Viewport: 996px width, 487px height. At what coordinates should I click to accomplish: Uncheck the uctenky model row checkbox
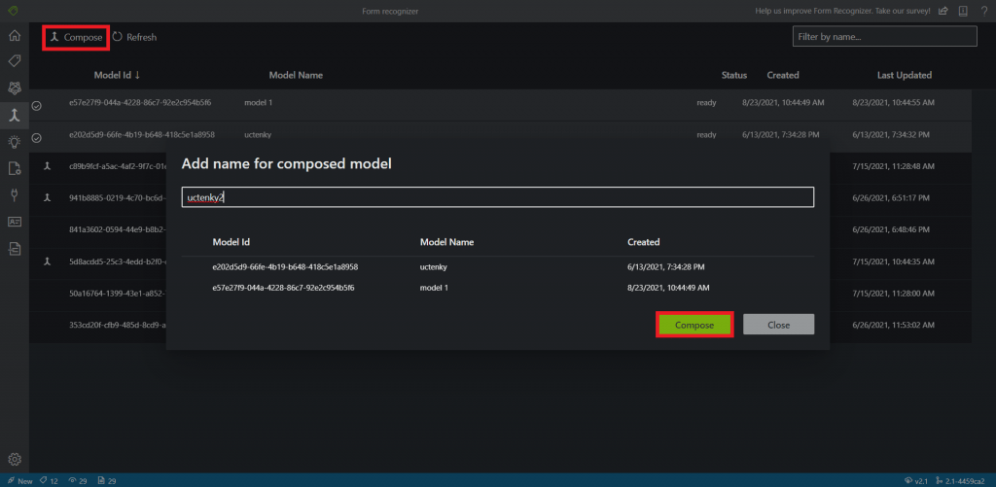(37, 137)
